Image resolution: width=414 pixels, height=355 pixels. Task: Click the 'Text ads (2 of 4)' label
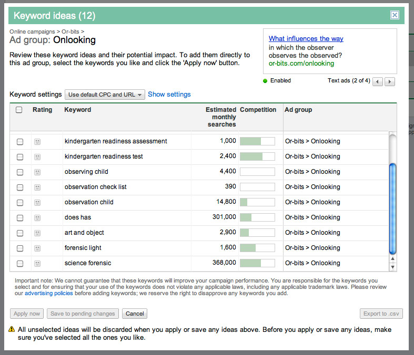point(349,81)
